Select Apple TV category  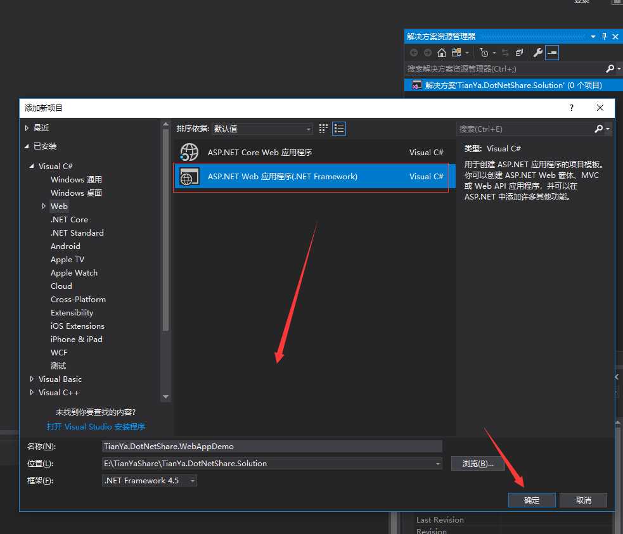point(67,259)
